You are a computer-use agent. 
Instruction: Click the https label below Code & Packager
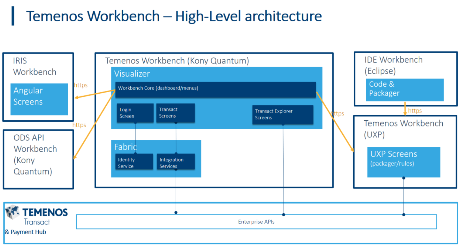pyautogui.click(x=415, y=111)
